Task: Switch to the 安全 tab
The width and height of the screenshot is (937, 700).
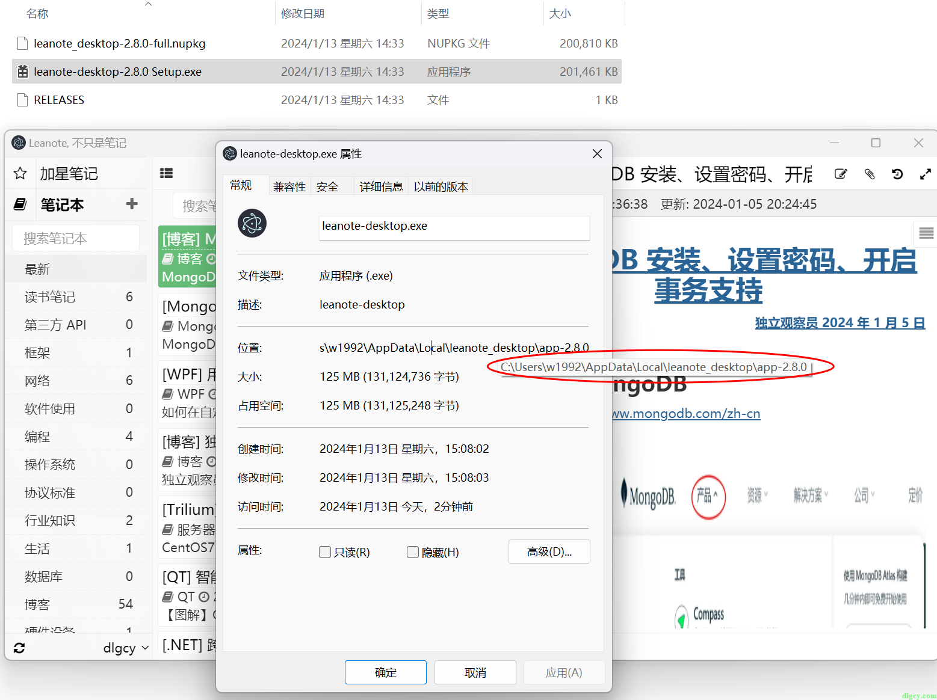Action: tap(327, 186)
